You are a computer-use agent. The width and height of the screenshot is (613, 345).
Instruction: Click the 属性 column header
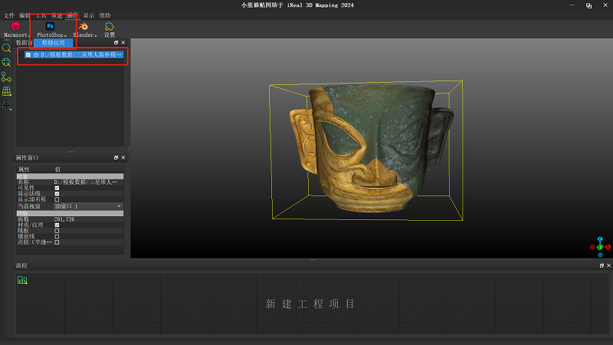click(x=24, y=169)
